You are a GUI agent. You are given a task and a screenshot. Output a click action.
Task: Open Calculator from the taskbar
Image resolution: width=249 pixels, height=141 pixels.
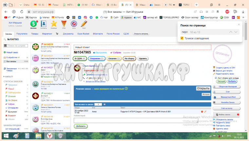coord(27,136)
